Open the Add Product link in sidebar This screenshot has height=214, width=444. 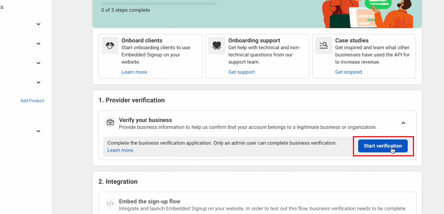(x=32, y=101)
